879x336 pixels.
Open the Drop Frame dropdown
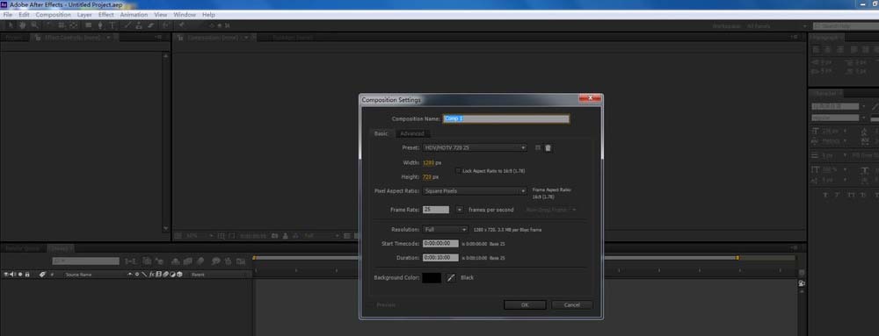tap(552, 210)
